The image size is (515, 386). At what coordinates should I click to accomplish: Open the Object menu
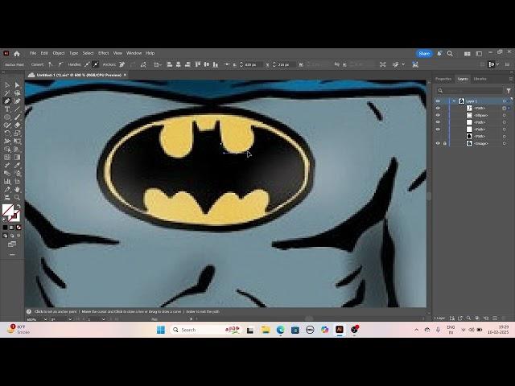tap(59, 53)
